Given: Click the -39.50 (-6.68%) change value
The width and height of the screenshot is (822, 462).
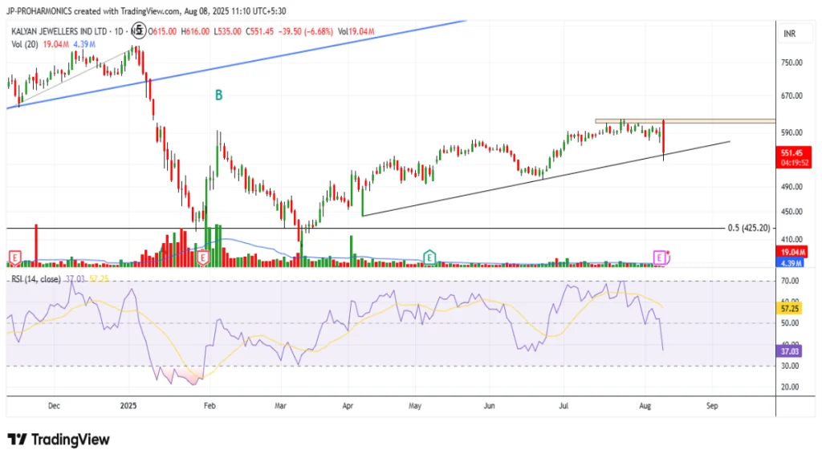Looking at the screenshot, I should tap(306, 31).
